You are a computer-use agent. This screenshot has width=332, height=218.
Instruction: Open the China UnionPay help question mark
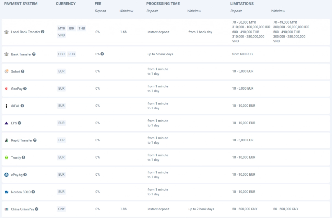(37, 209)
